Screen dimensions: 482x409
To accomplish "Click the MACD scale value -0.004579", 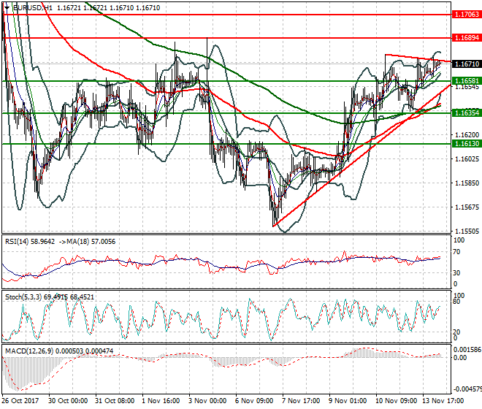I will tap(467, 389).
